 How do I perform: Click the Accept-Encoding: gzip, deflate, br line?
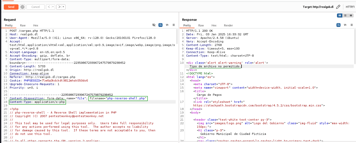click(x=40, y=56)
